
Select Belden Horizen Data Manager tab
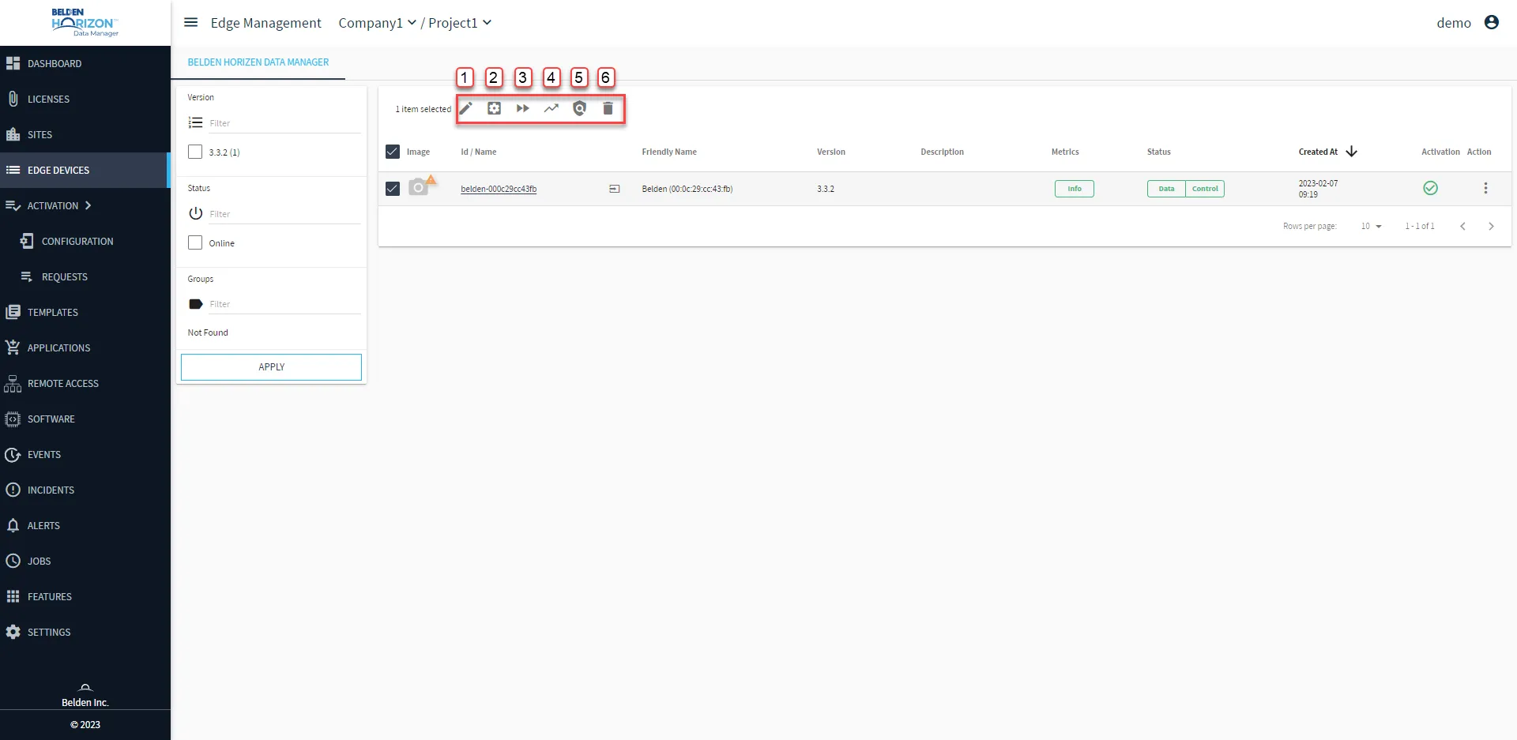coord(258,62)
